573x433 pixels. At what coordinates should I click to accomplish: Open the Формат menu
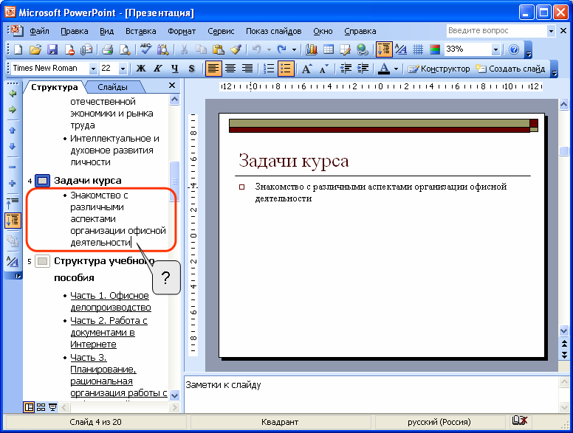(182, 32)
